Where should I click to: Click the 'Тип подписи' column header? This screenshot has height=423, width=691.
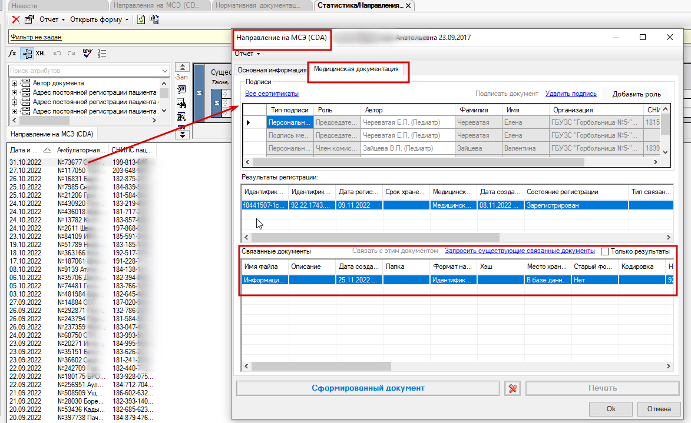[289, 110]
